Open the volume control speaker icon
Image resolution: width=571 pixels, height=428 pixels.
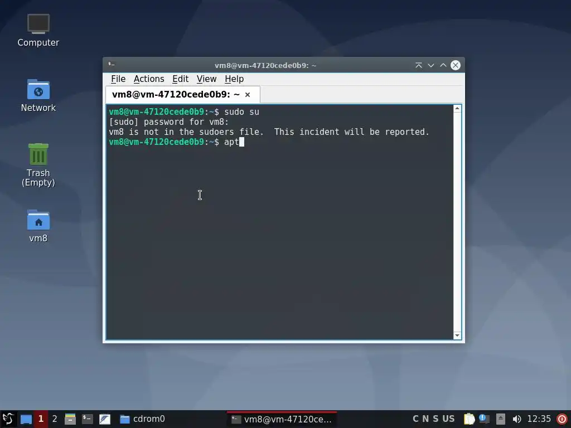517,419
